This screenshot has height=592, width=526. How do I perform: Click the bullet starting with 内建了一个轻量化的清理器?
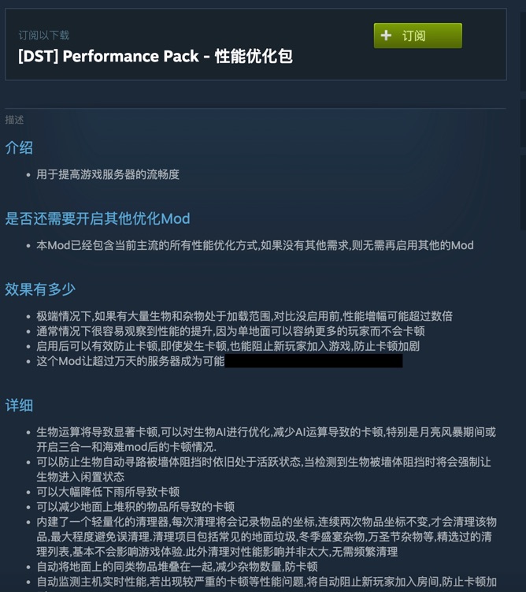[266, 537]
